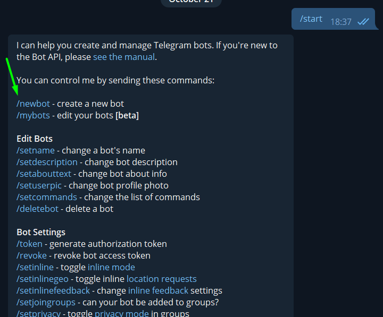Open the 'inline feedback' link
This screenshot has height=317, width=383.
coord(159,291)
